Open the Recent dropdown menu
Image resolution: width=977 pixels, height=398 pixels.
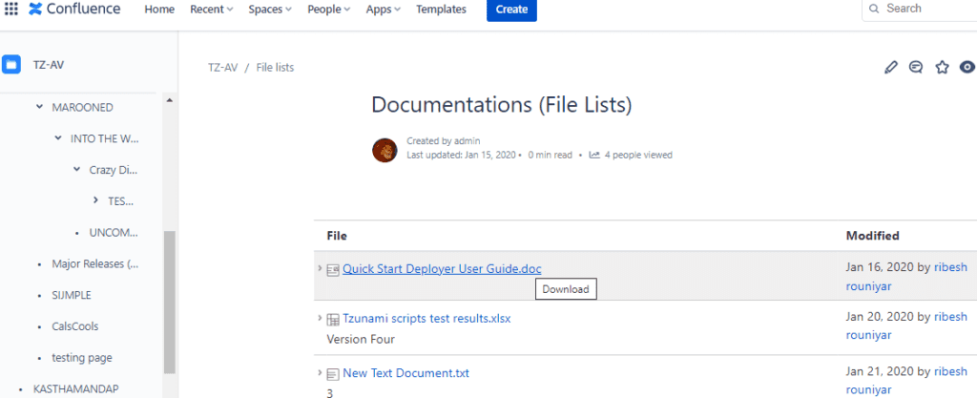coord(212,10)
